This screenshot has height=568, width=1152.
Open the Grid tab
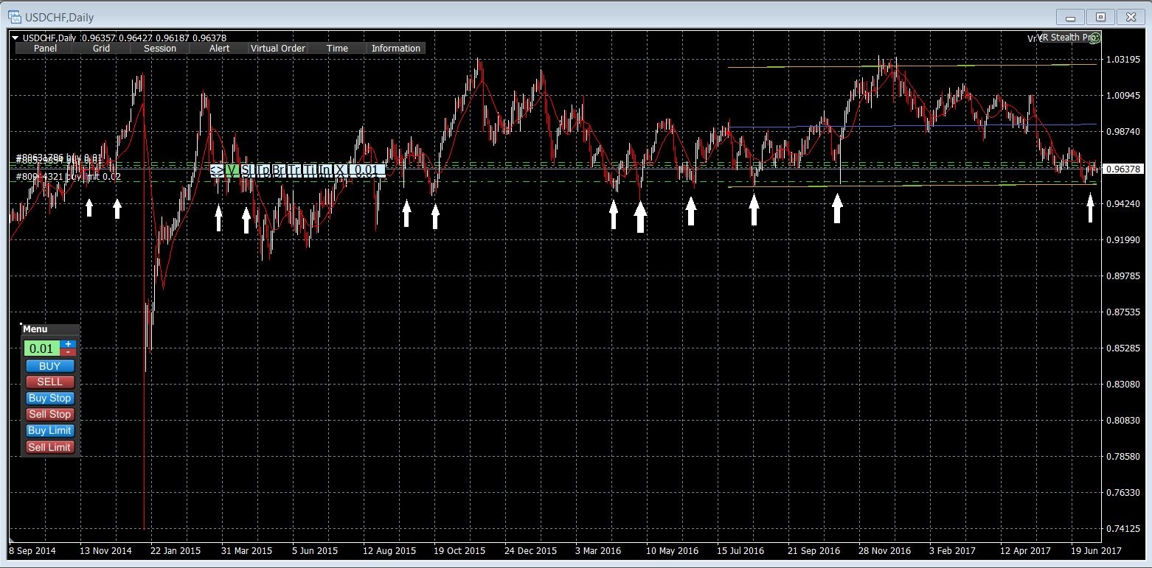(x=102, y=49)
